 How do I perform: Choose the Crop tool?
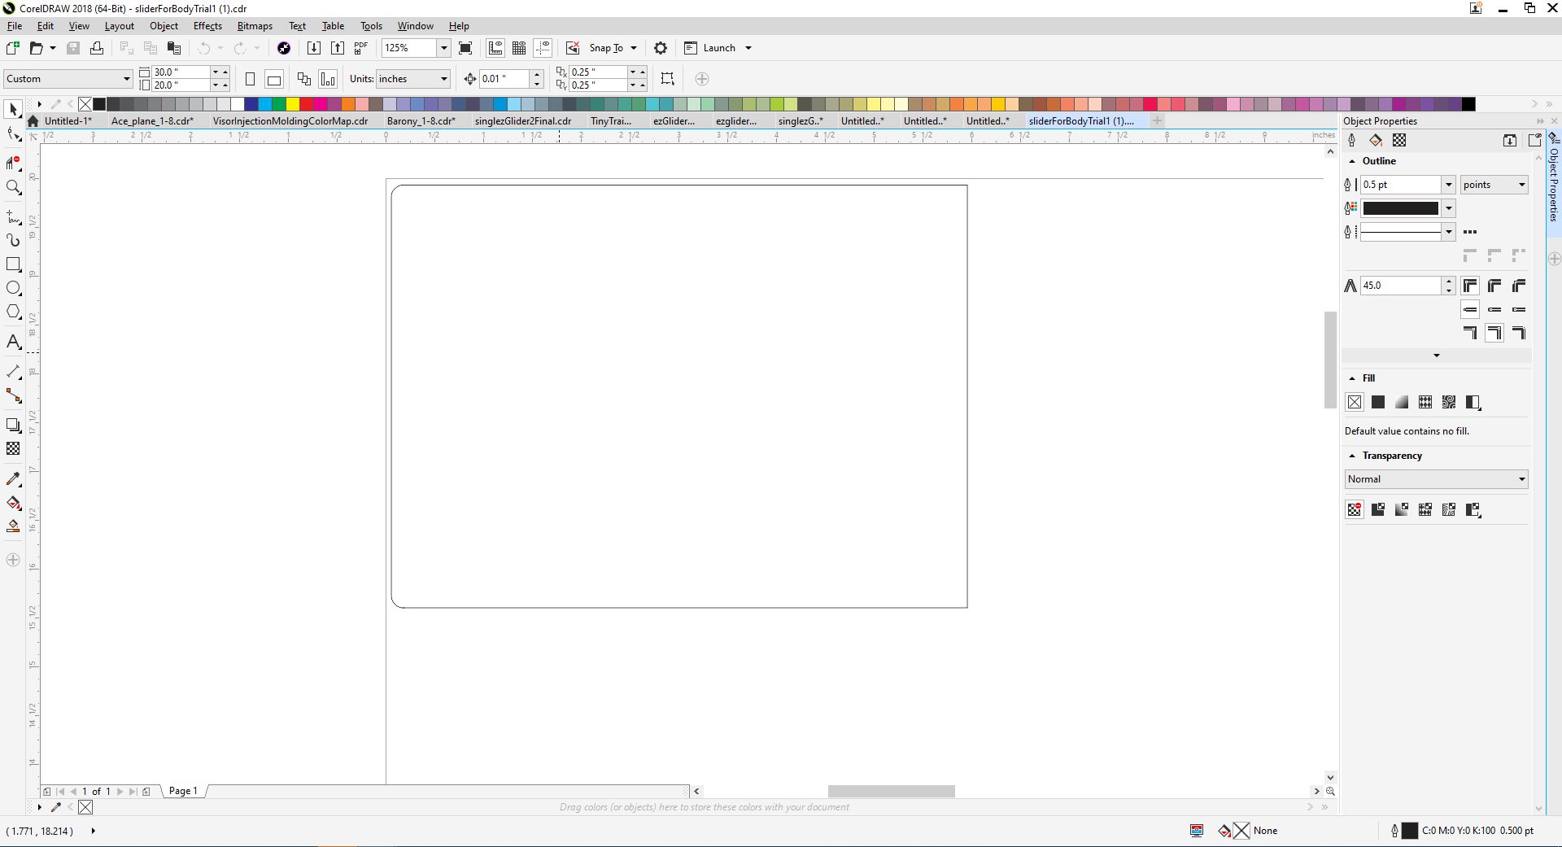[x=13, y=163]
